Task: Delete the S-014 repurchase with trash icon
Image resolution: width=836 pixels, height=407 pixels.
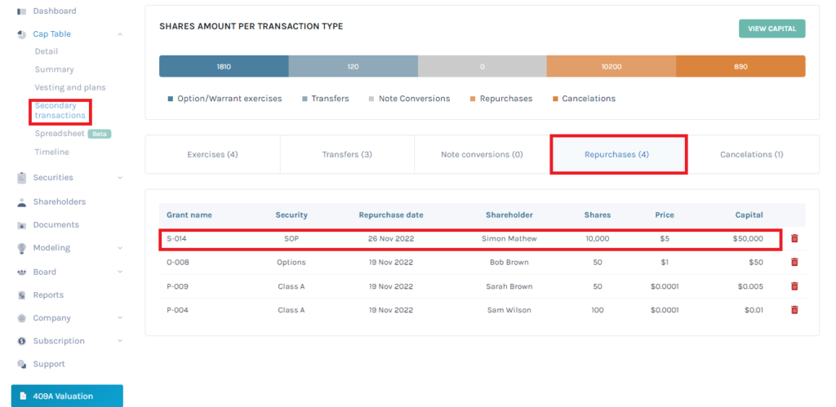Action: coord(794,239)
